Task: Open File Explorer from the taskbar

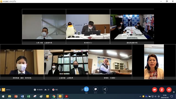Action: pyautogui.click(x=10, y=97)
